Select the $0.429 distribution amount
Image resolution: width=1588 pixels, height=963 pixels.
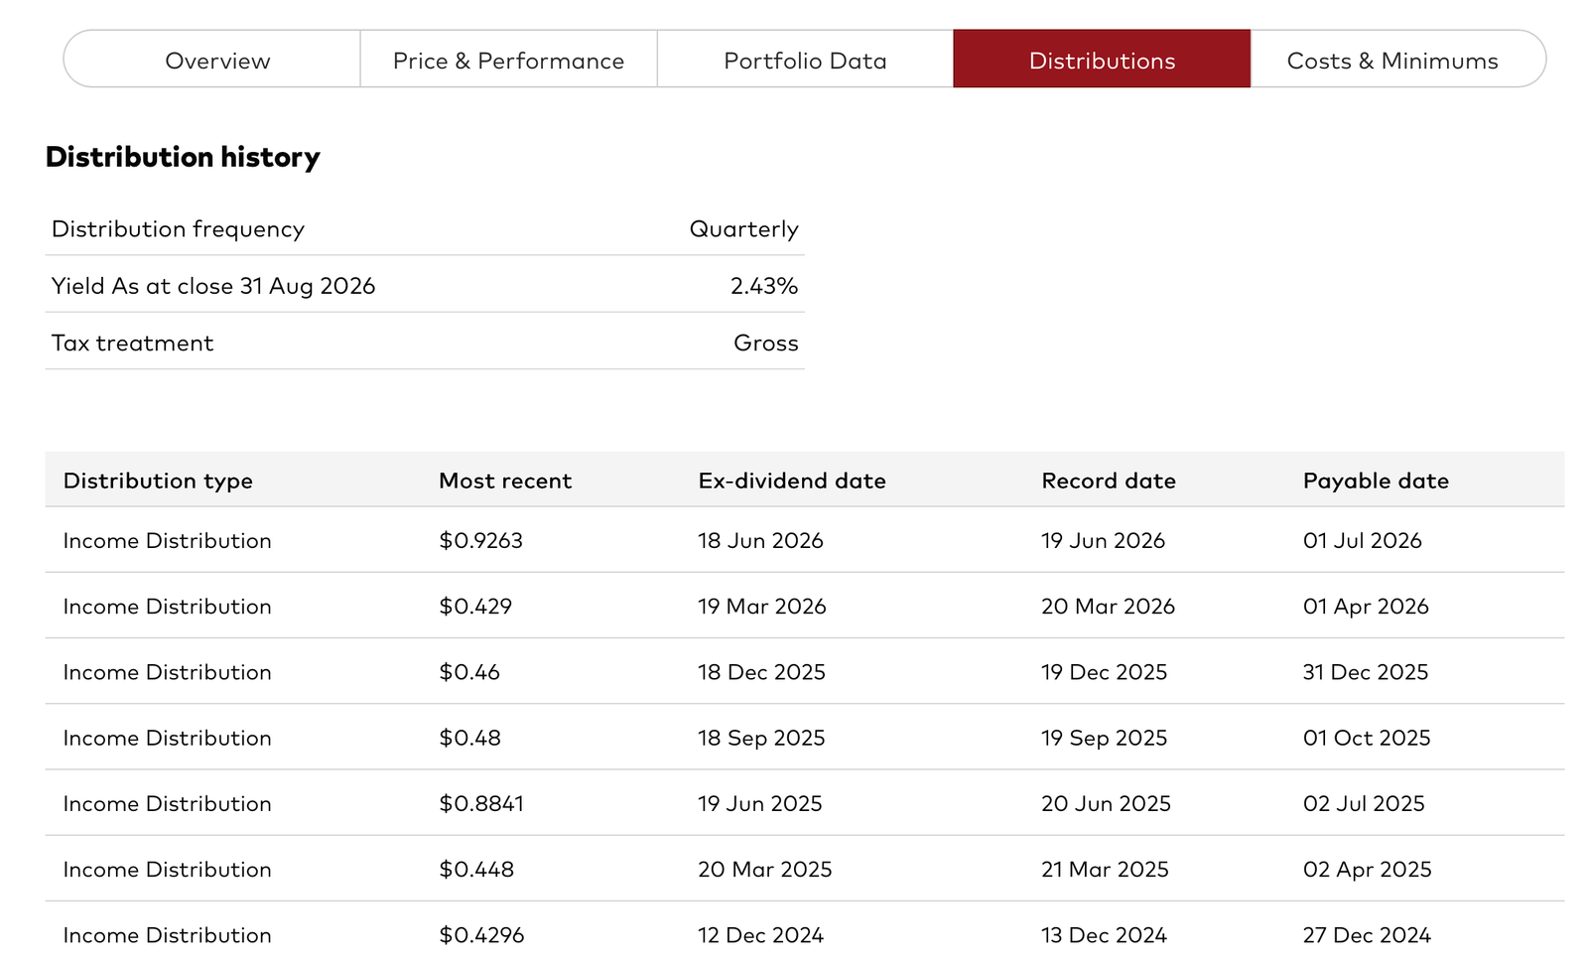(x=475, y=606)
